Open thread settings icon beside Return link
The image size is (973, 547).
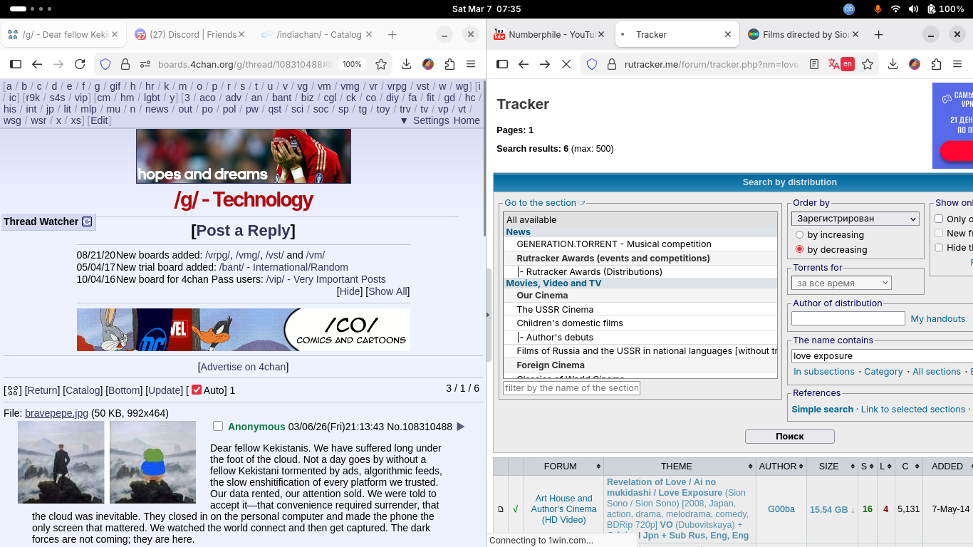click(12, 390)
